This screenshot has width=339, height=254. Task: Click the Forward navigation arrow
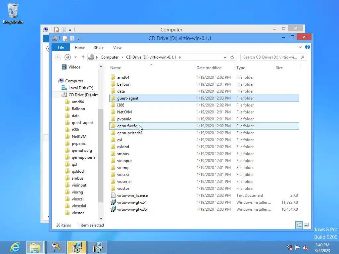(x=68, y=57)
